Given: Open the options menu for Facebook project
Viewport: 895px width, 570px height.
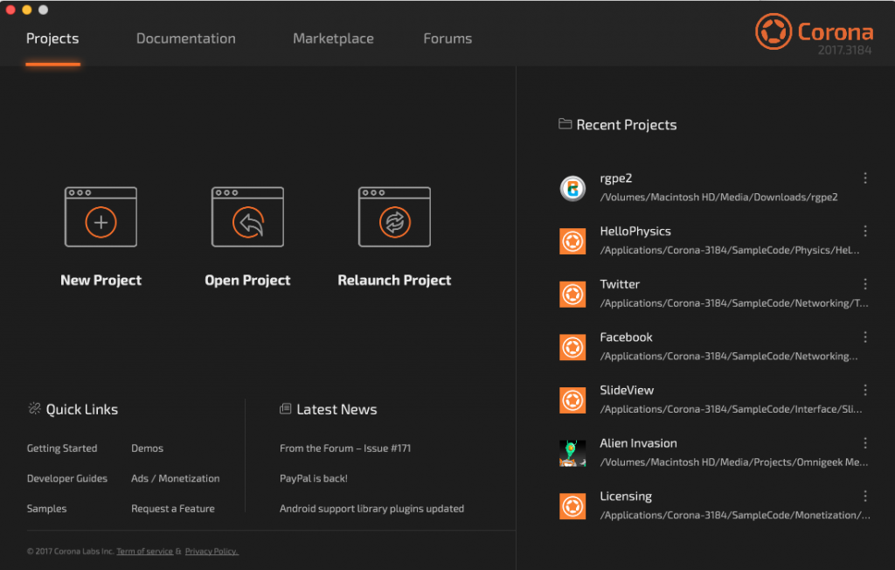Looking at the screenshot, I should click(x=865, y=337).
